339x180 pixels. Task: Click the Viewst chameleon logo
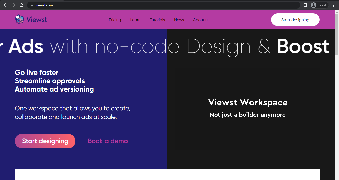(19, 19)
